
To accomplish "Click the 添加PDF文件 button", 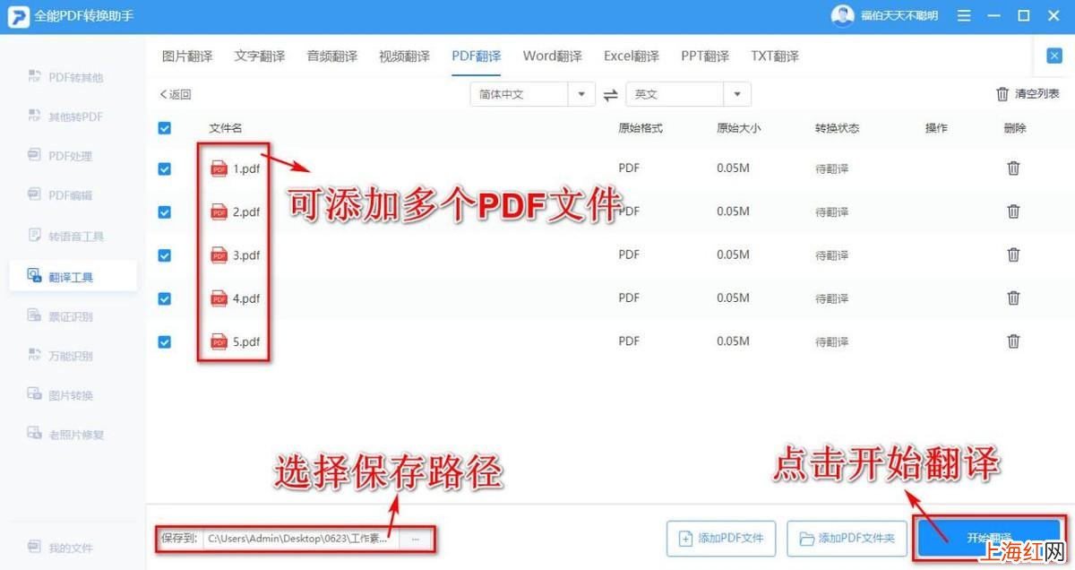I will [722, 538].
